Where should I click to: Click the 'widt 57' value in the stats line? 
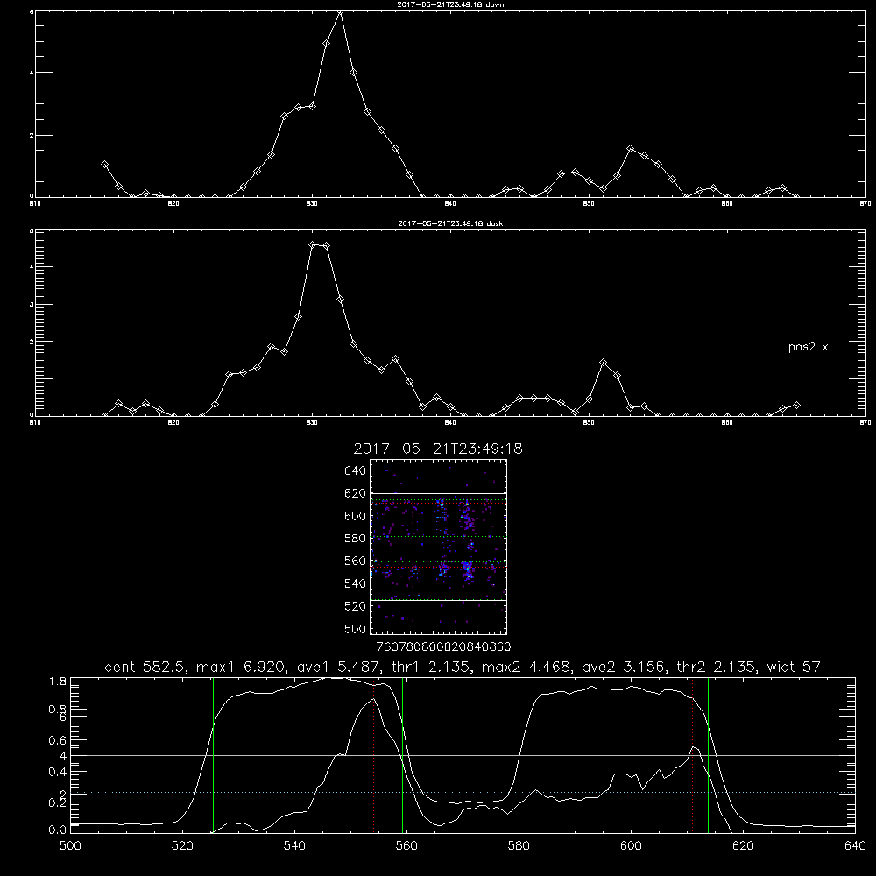point(794,667)
